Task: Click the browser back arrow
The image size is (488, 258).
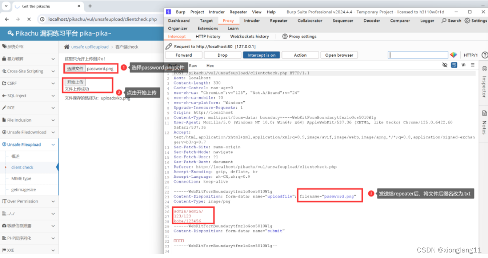Action: click(x=7, y=19)
